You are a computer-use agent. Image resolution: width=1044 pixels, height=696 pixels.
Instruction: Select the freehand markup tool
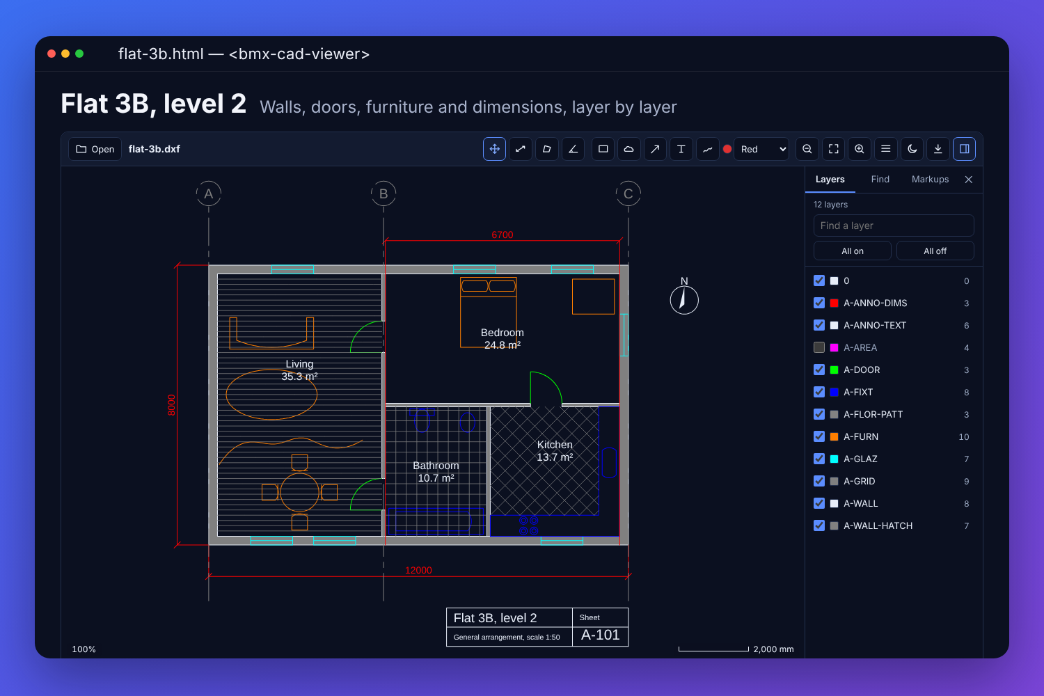point(707,149)
